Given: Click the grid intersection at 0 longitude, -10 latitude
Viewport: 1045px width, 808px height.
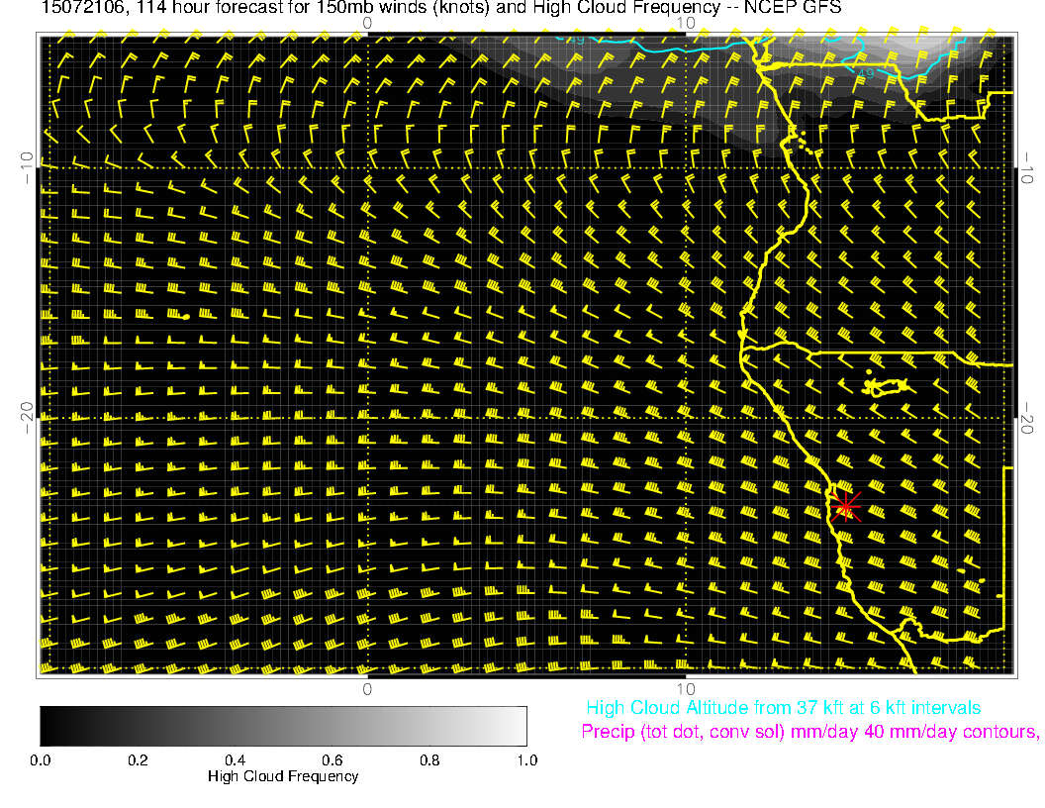Looking at the screenshot, I should click(x=367, y=167).
